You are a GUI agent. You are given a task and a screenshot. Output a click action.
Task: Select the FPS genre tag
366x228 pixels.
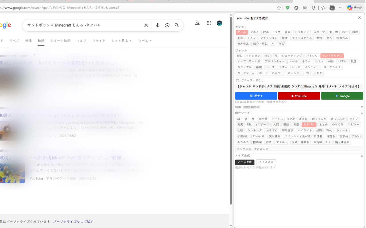click(x=266, y=56)
